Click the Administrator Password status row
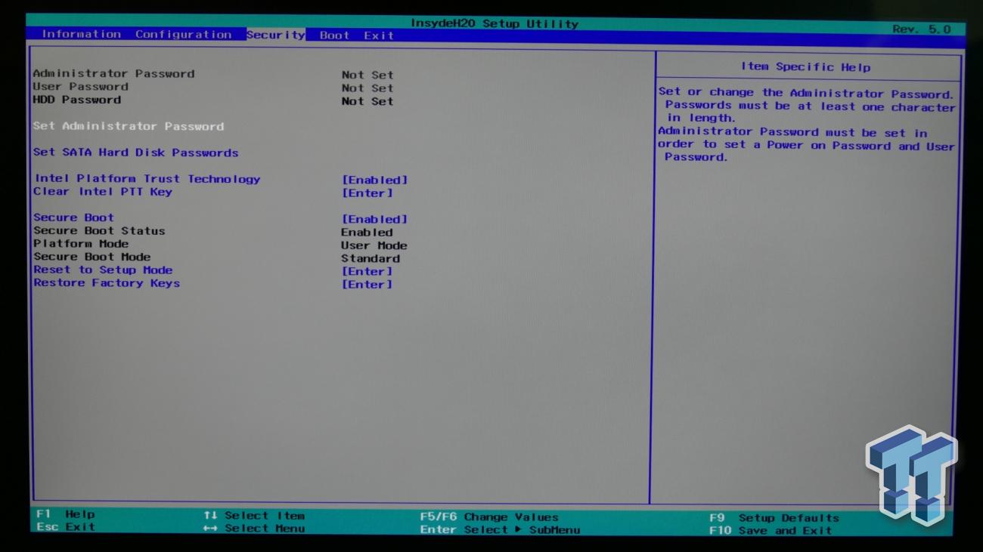The image size is (983, 552). click(213, 74)
